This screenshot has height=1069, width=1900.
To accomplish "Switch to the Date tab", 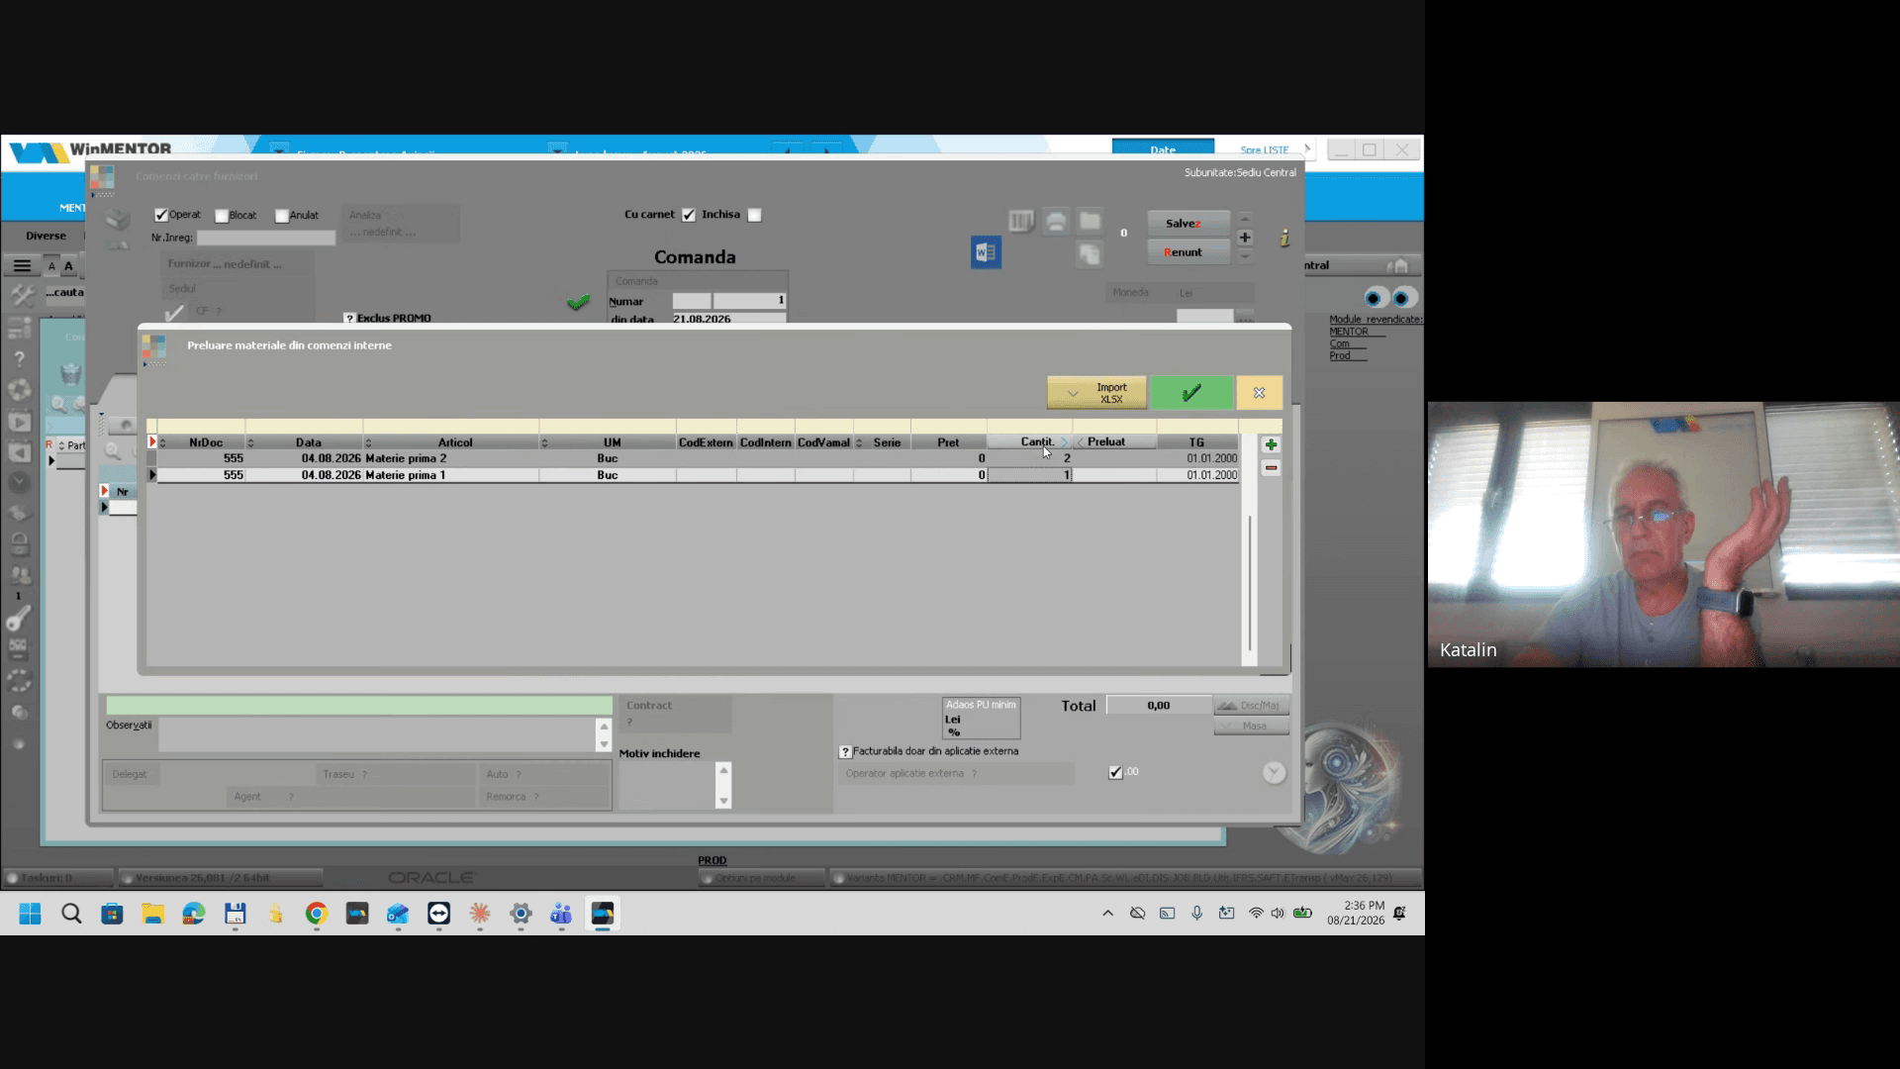I will (x=1163, y=149).
